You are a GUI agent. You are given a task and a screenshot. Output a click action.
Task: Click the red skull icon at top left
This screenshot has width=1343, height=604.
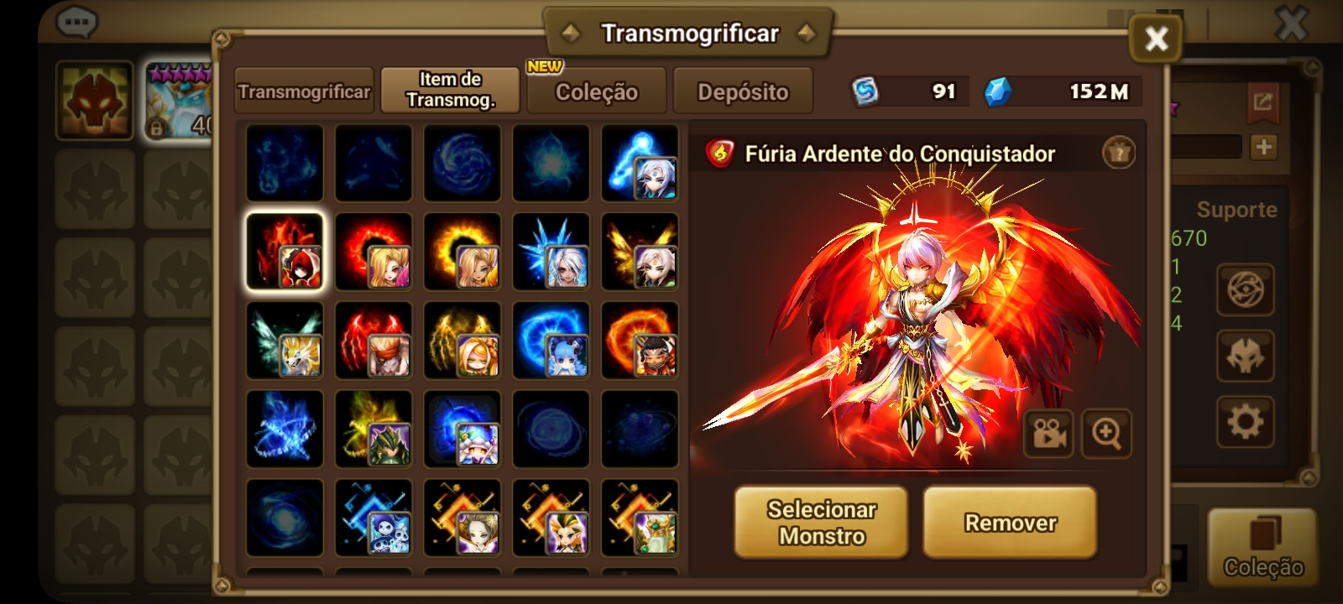[x=95, y=100]
